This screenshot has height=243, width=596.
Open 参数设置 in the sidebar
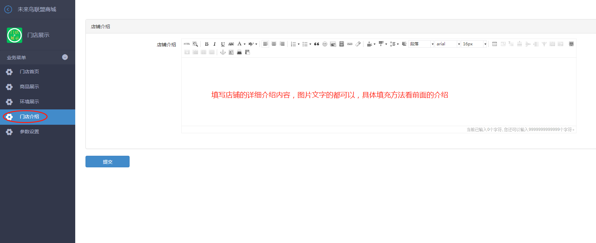tap(38, 132)
